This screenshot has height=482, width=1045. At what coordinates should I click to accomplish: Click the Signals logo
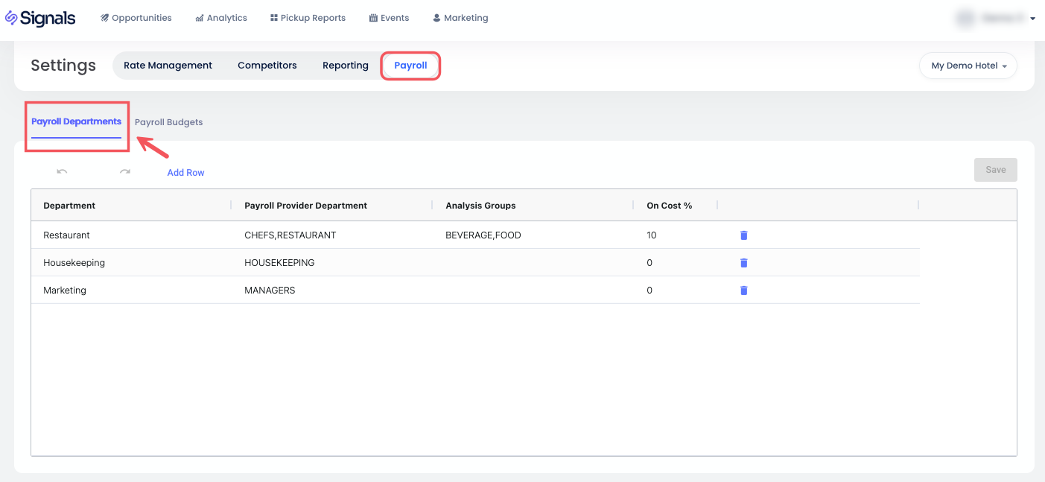[41, 18]
